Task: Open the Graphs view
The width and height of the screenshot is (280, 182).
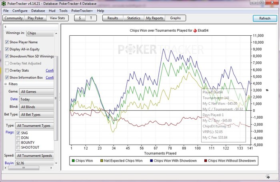Action: tap(175, 18)
